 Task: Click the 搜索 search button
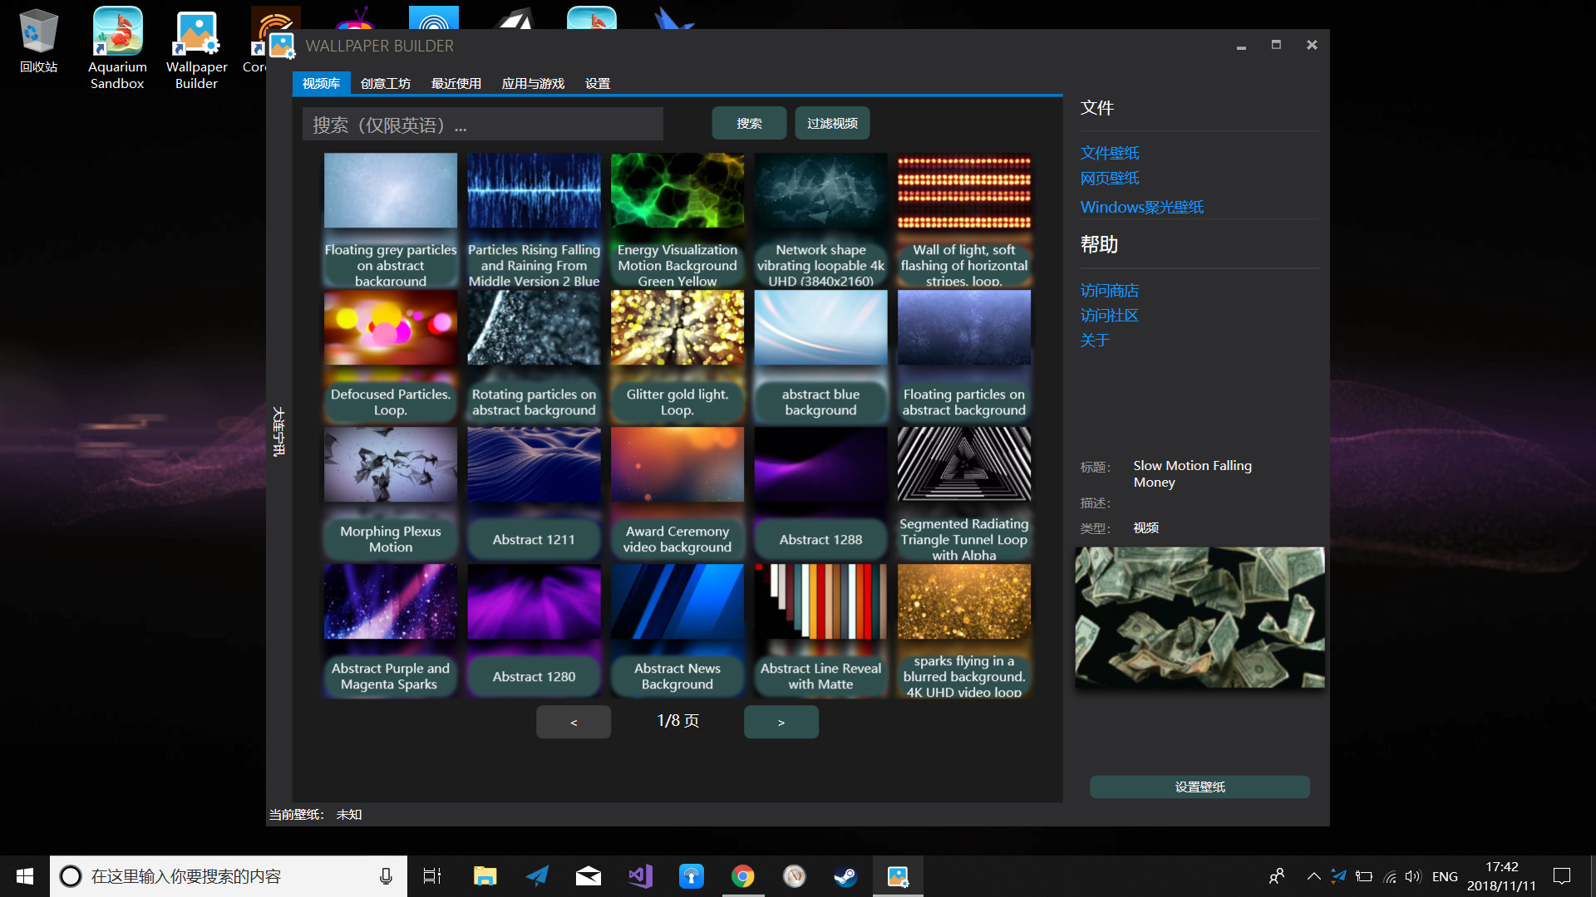748,123
